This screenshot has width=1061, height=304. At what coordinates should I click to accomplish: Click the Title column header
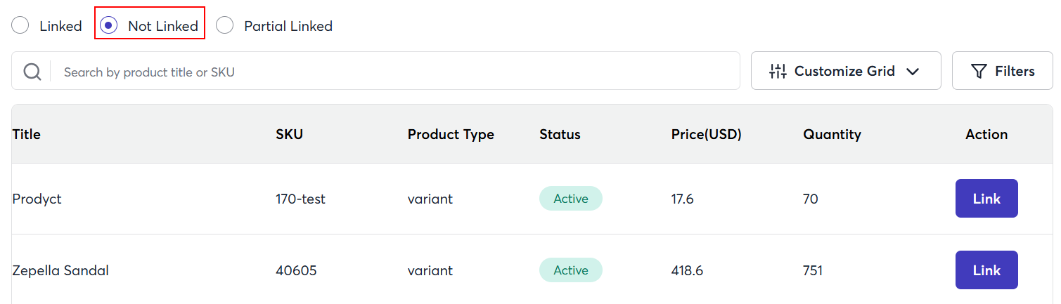[27, 134]
